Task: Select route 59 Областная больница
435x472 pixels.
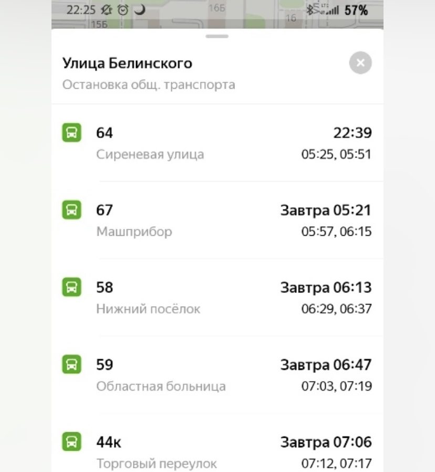Action: [x=217, y=375]
